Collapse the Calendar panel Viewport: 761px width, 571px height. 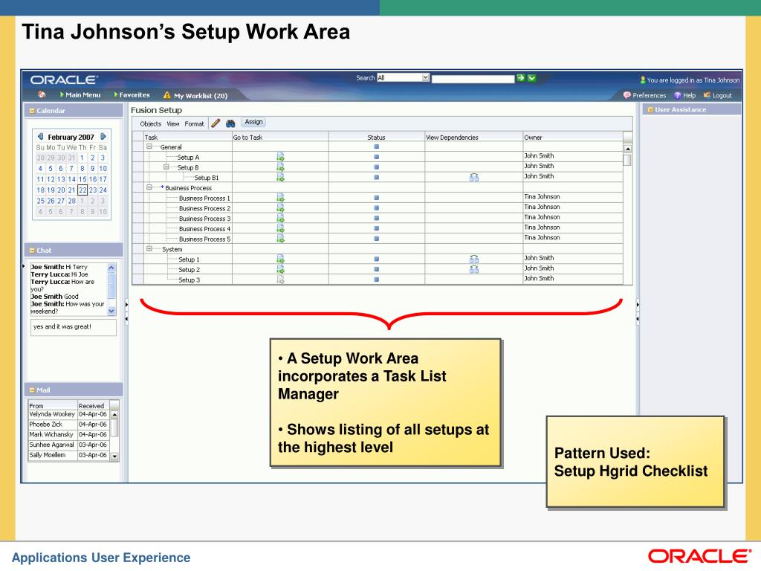click(32, 111)
